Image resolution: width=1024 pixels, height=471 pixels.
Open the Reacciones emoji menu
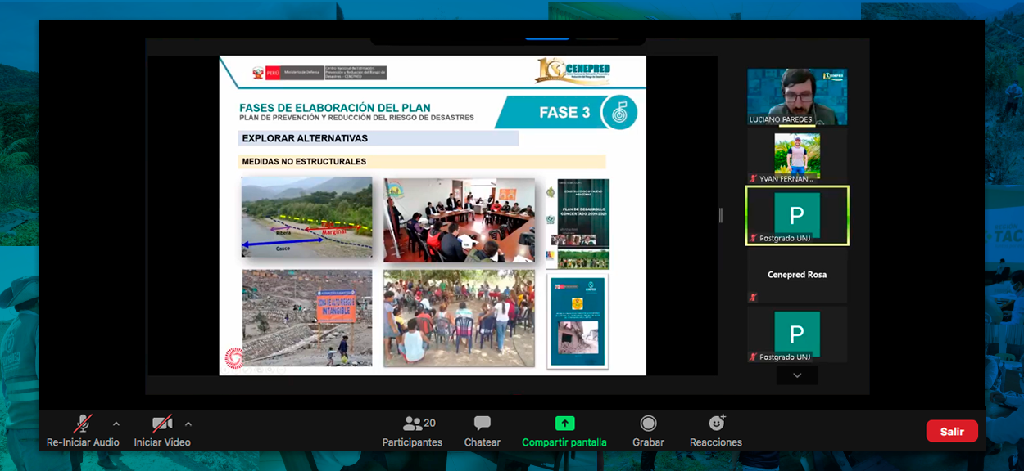coord(716,431)
